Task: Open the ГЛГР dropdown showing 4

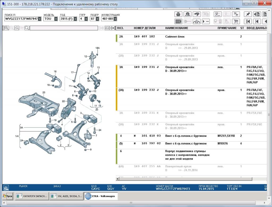Action: coord(86,19)
